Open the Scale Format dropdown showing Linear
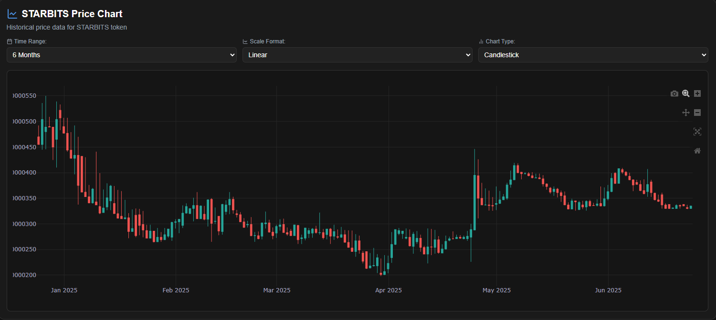 (358, 55)
